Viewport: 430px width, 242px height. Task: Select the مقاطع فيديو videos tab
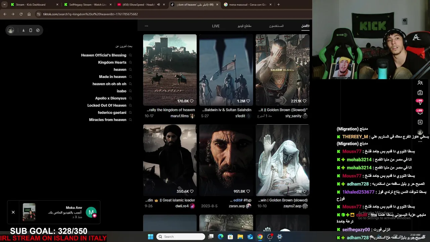click(x=245, y=26)
